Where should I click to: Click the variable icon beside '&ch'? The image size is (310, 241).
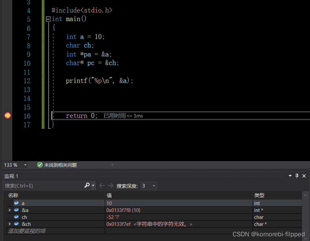[17, 224]
